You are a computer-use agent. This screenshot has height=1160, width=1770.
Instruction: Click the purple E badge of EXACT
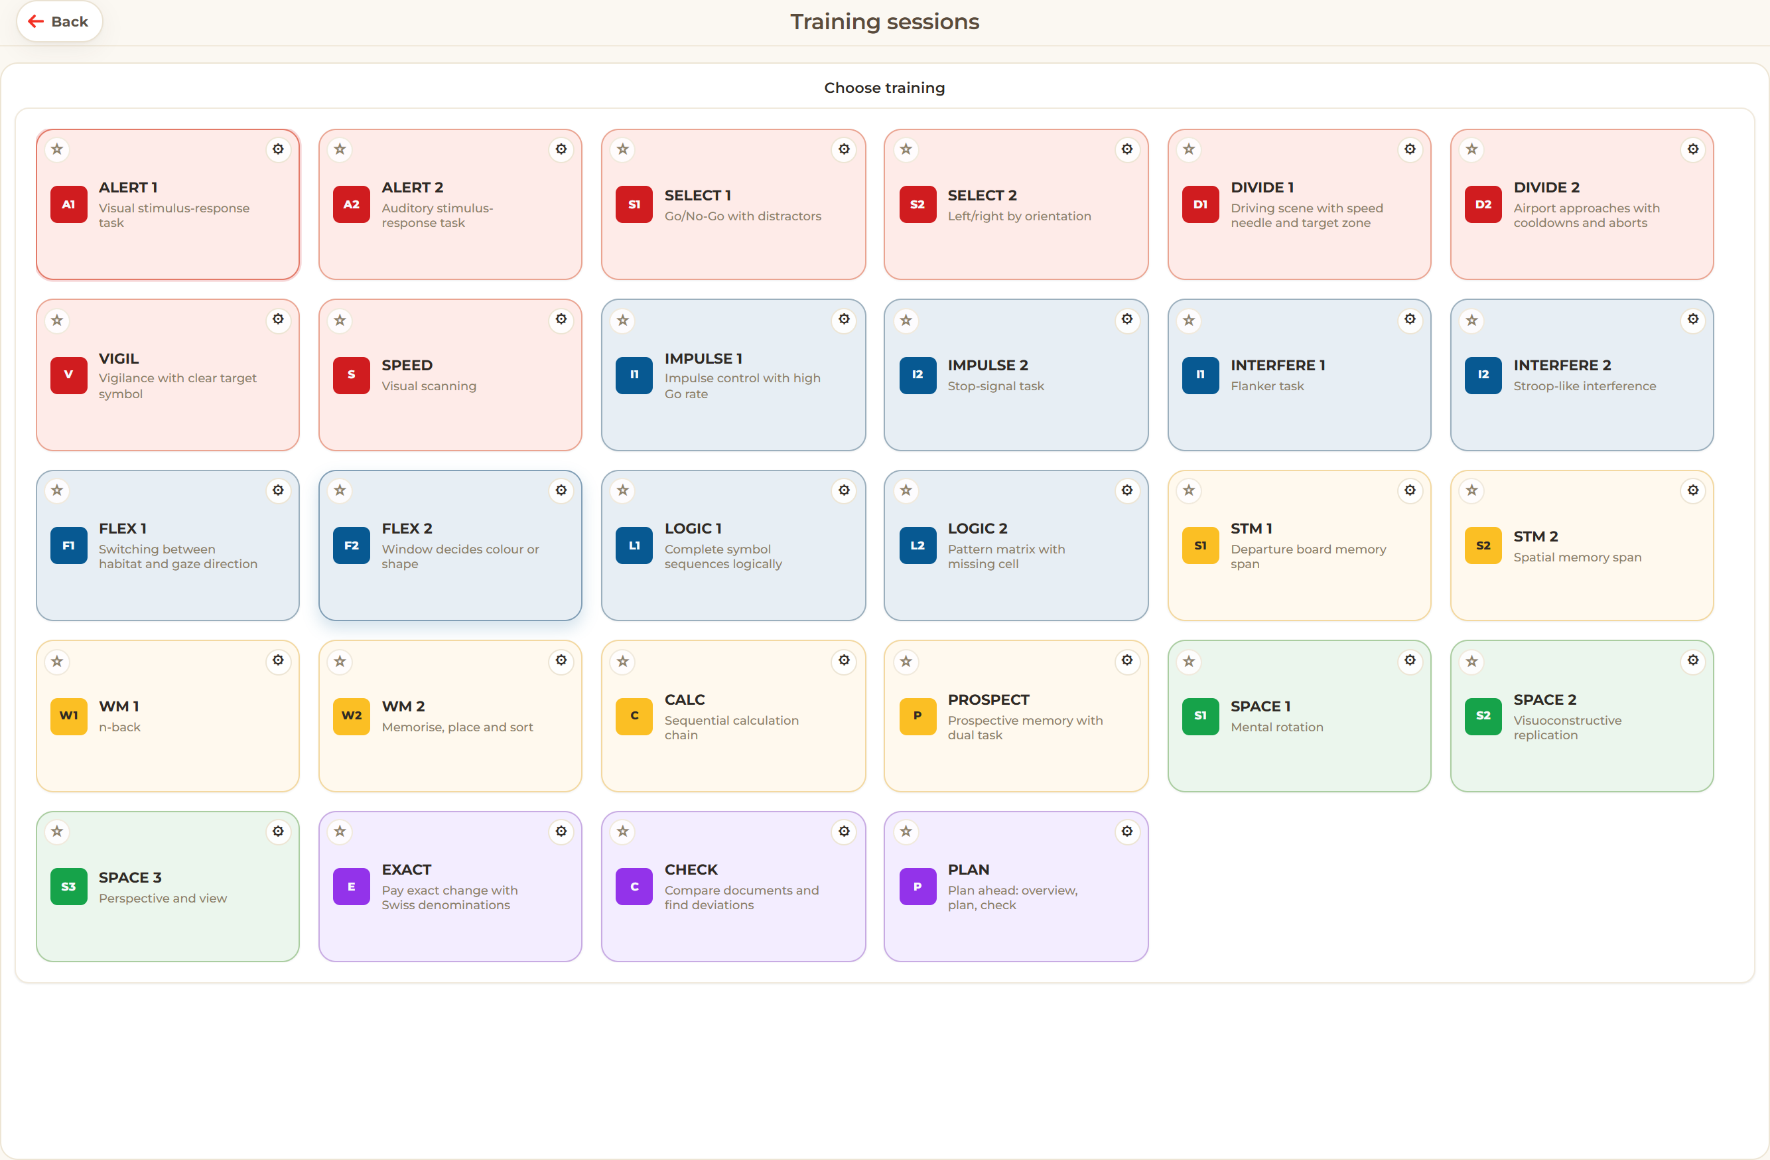tap(351, 886)
